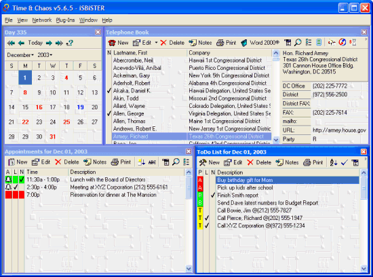The image size is (373, 277).
Task: Open the http://armey.house.gov URL
Action: pyautogui.click(x=340, y=130)
